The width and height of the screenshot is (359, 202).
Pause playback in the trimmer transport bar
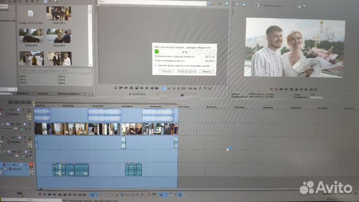pyautogui.click(x=131, y=88)
